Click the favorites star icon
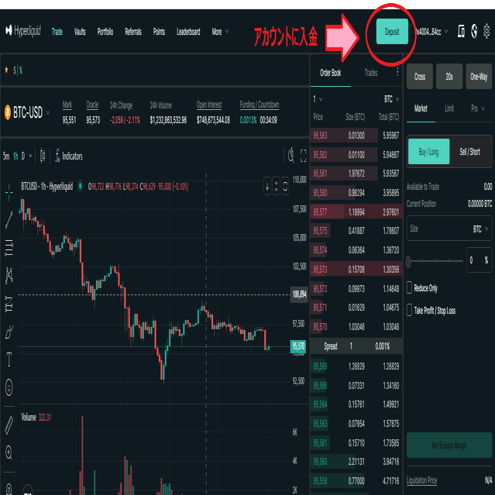495x495 pixels. tap(6, 70)
